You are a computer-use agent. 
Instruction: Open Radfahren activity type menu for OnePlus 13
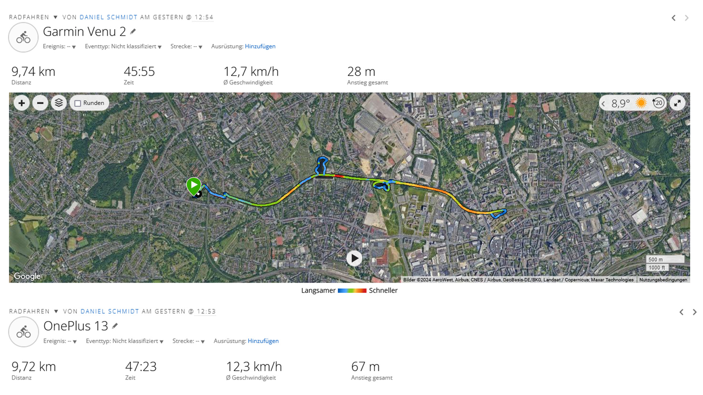click(56, 311)
